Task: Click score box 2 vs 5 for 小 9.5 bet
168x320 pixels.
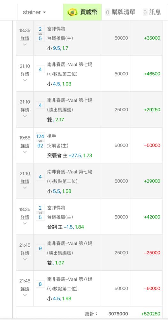Action: pos(40,34)
